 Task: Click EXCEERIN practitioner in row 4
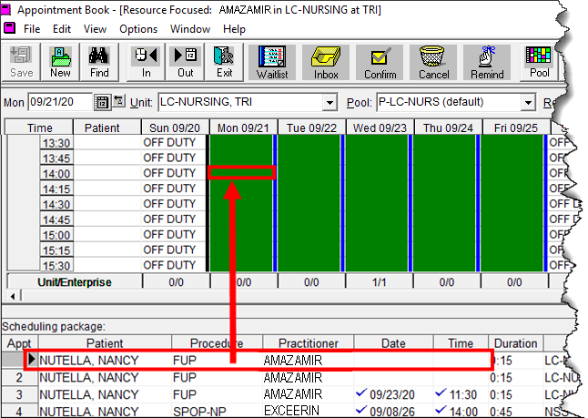292,412
